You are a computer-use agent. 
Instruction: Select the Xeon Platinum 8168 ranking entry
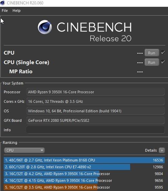point(84,160)
